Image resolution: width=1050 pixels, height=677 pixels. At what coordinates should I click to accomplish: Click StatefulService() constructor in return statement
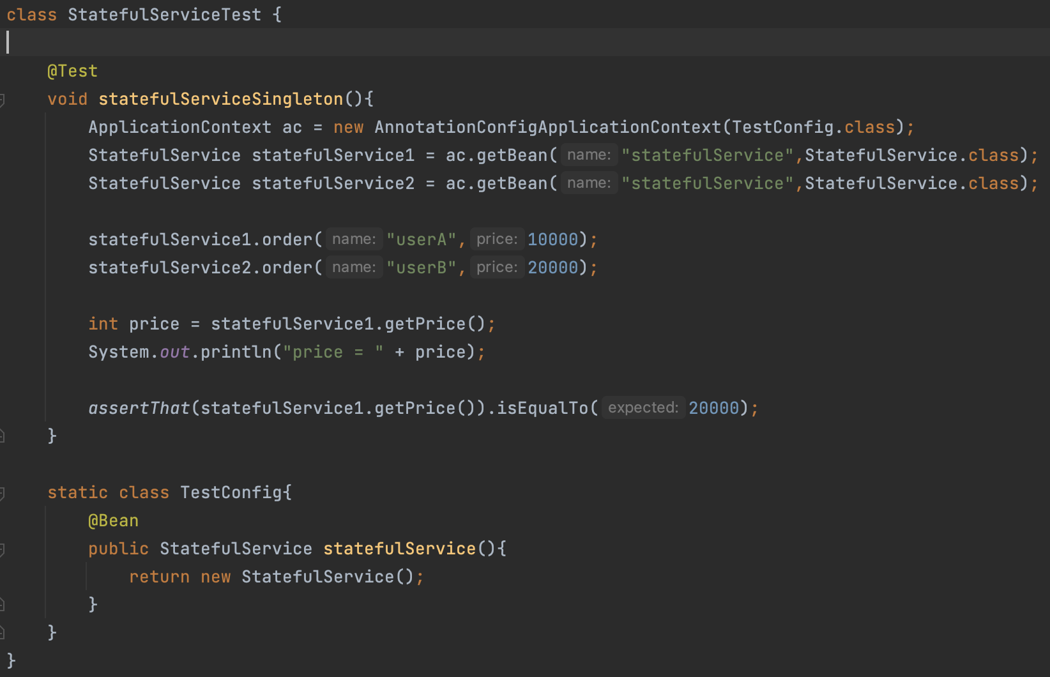click(x=328, y=577)
